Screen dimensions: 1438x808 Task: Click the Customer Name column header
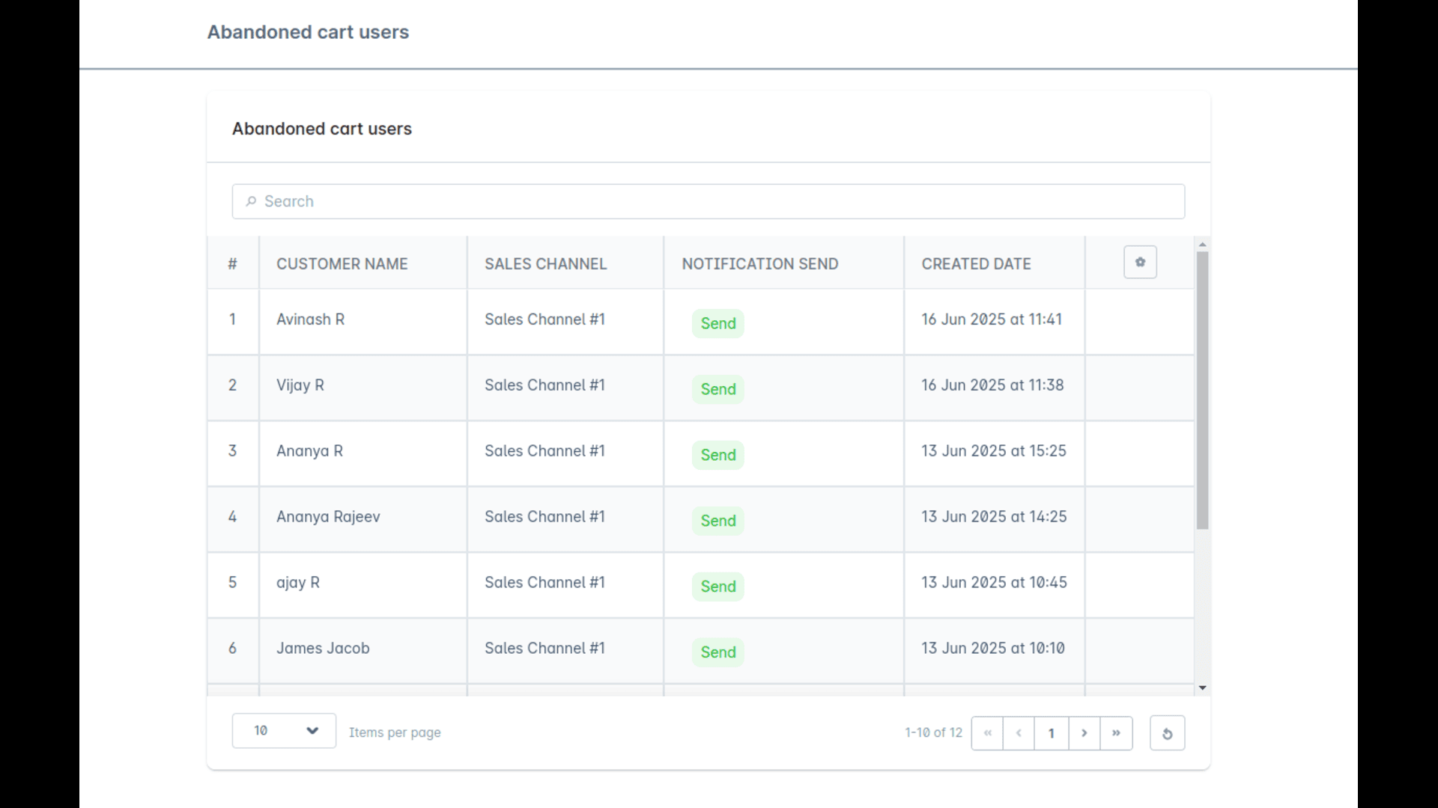click(x=342, y=263)
